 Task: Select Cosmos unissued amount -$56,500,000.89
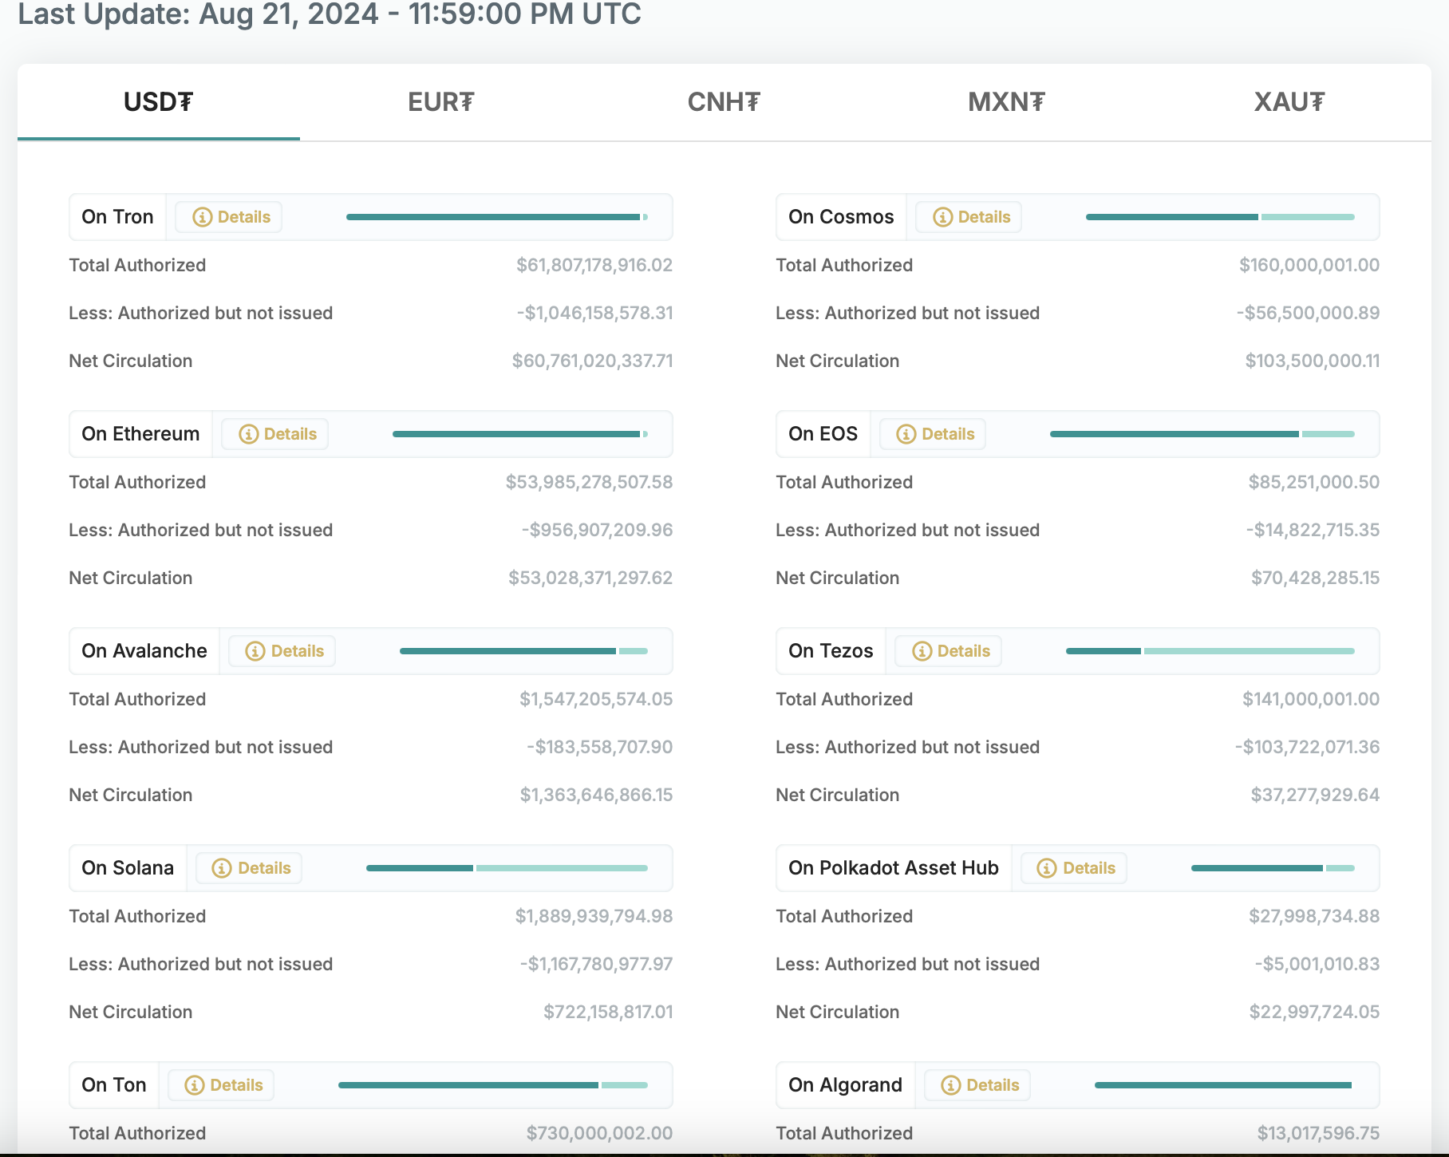tap(1309, 313)
